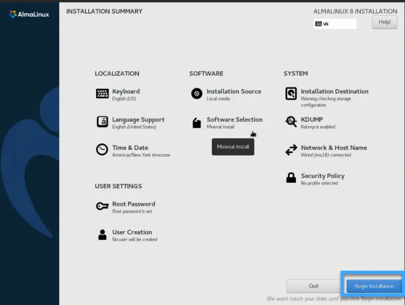
Task: Open the KDUMP magnifier icon
Action: (291, 121)
